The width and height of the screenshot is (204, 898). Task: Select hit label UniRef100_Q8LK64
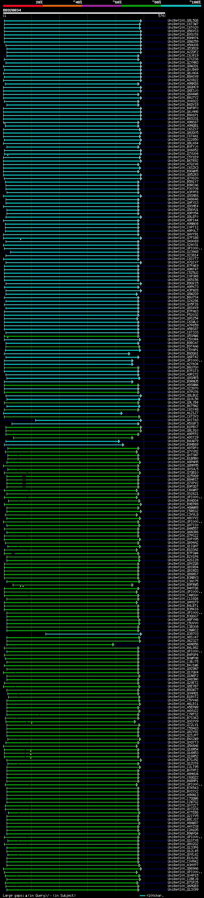183,143
